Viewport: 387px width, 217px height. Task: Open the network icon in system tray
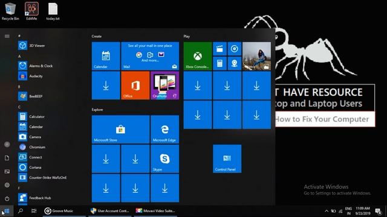(x=340, y=211)
